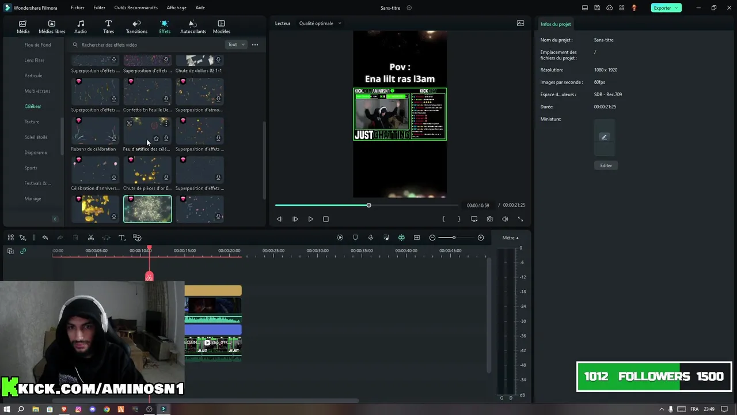Viewport: 737px width, 415px height.
Task: Open the Fichier menu
Action: coord(78,7)
